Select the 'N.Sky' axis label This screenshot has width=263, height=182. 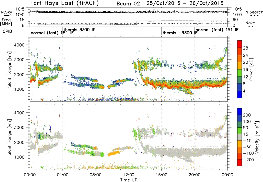(x=6, y=12)
